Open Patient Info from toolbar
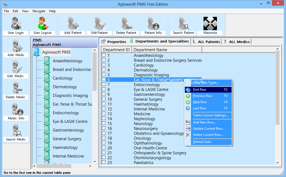The width and height of the screenshot is (286, 177). 153,23
